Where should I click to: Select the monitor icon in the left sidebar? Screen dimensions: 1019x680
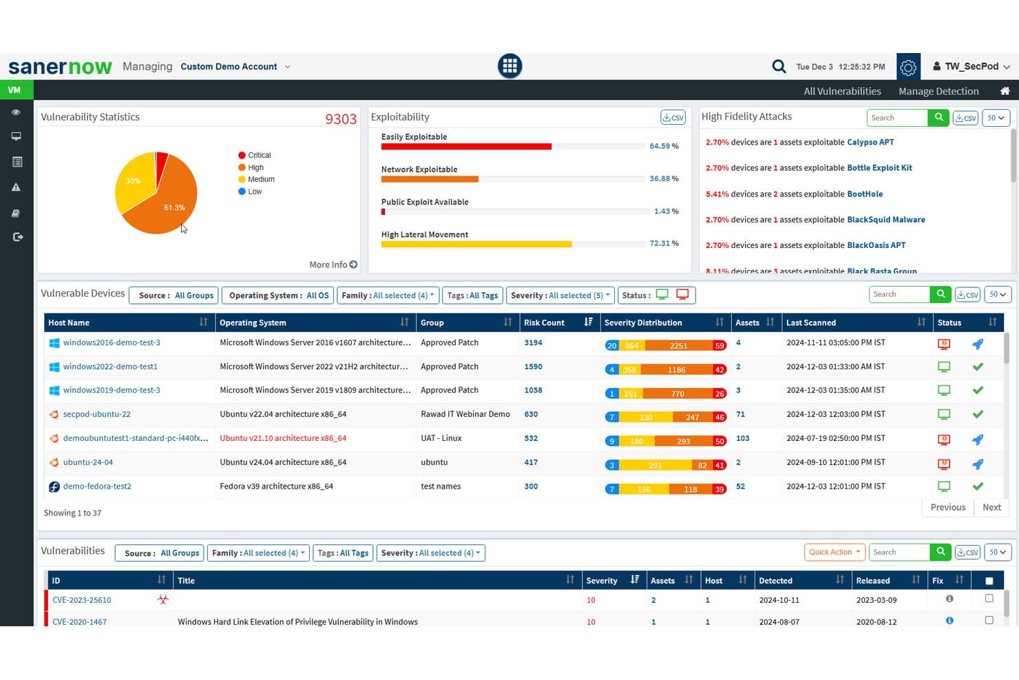click(16, 136)
